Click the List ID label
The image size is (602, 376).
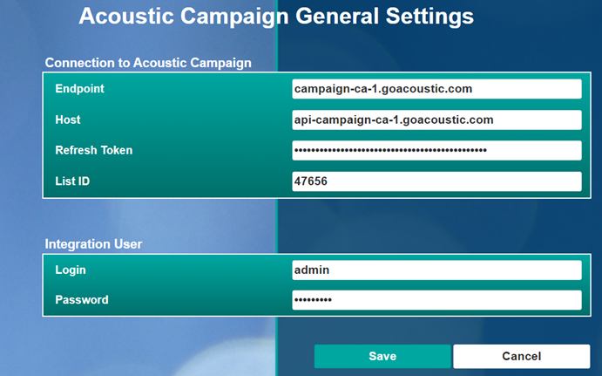tap(72, 181)
